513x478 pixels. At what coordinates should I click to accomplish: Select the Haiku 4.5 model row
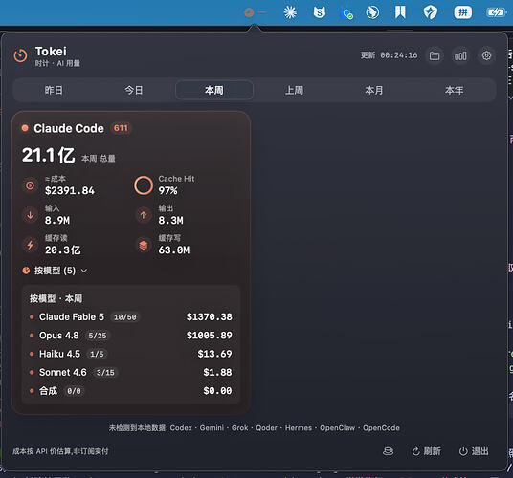pos(131,354)
